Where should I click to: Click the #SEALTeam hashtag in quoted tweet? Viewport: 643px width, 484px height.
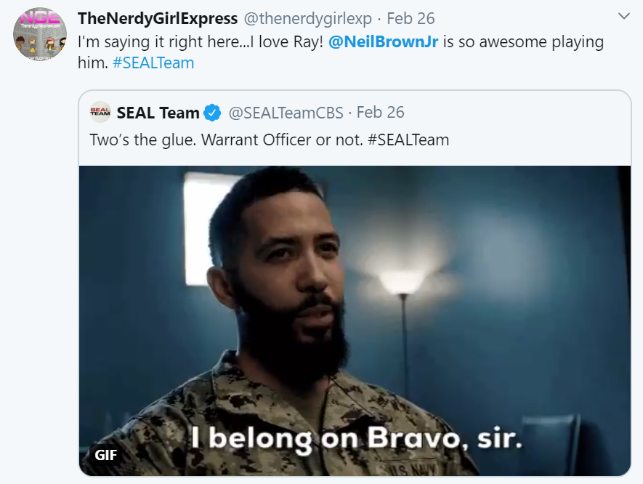(408, 140)
